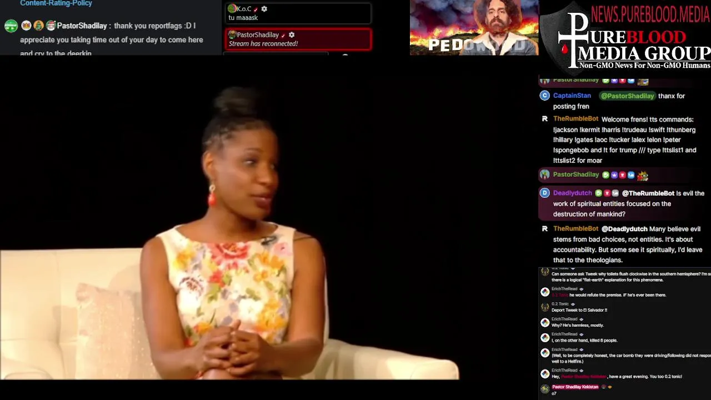Open the gear icon next to K.o.C

(264, 9)
